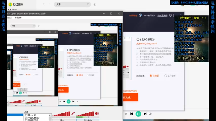This screenshot has height=121, width=216.
Task: Mute the microphone icon in the bottom OBS panel
Action: [73, 113]
